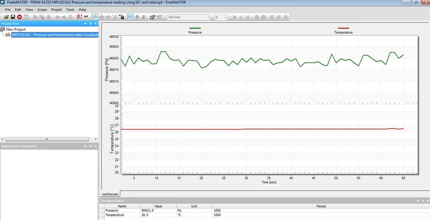Open Project Tree panel dropdown arrow
Image resolution: width=430 pixels, height=220 pixels.
85,24
